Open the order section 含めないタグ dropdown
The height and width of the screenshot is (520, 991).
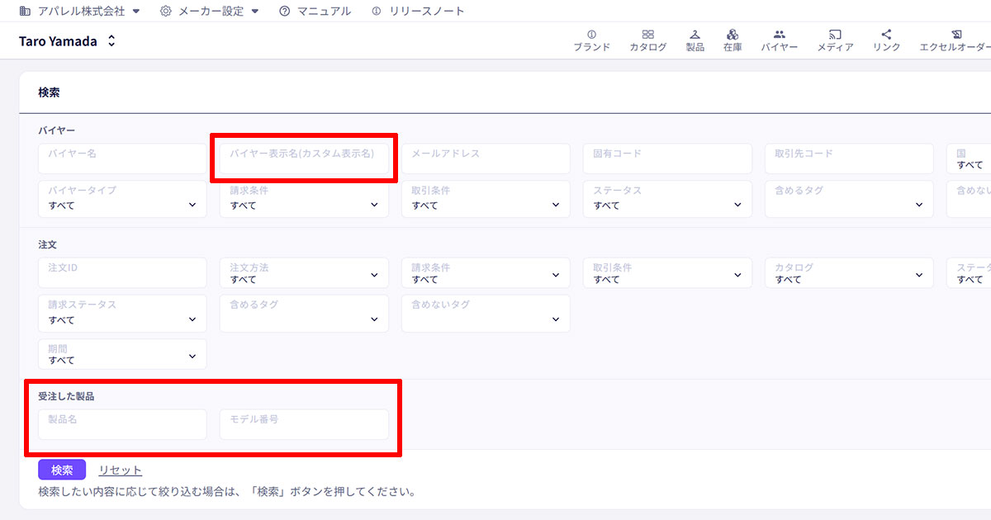486,314
